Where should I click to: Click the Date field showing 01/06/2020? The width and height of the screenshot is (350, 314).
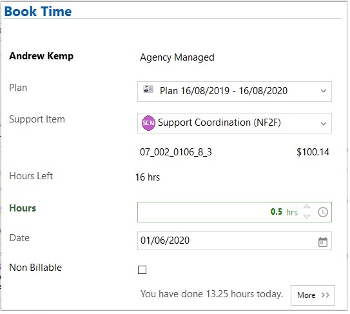(x=235, y=240)
